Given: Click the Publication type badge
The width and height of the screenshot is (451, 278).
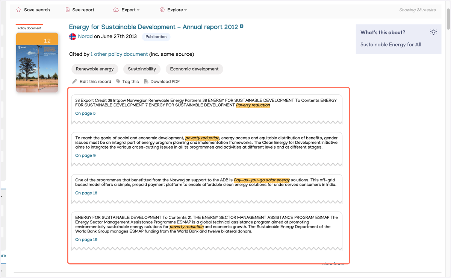Looking at the screenshot, I should click(156, 37).
